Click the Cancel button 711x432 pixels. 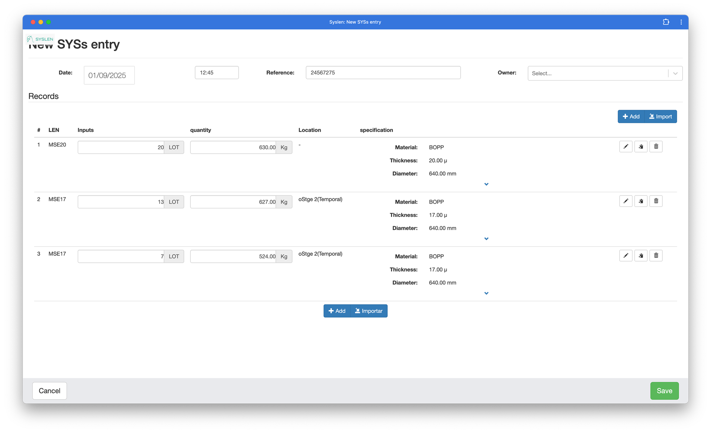point(49,391)
